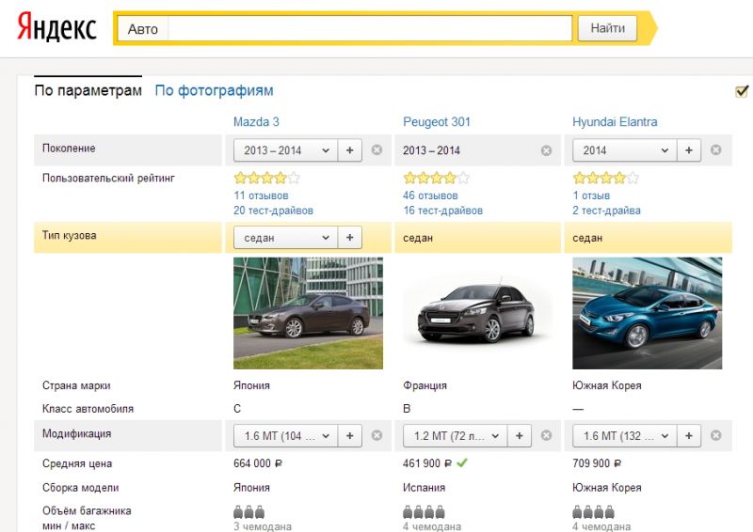Image resolution: width=753 pixels, height=532 pixels.
Task: Click the Сборка модели row label
Action: tap(80, 488)
